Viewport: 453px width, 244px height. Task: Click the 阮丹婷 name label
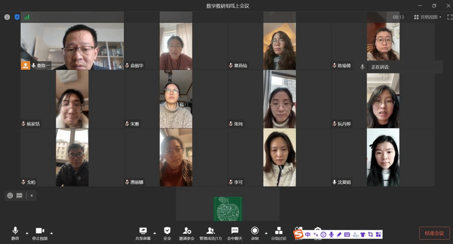click(344, 124)
